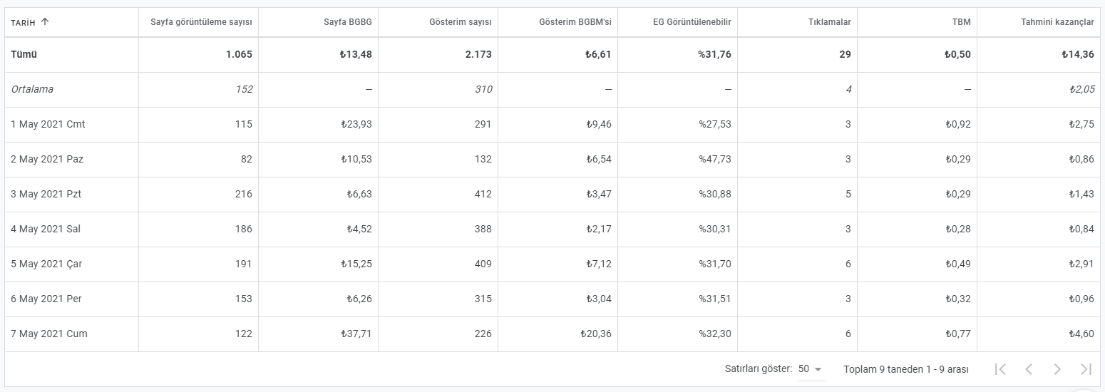
Task: Select the 7 May 2021 Cum row
Action: (x=552, y=334)
